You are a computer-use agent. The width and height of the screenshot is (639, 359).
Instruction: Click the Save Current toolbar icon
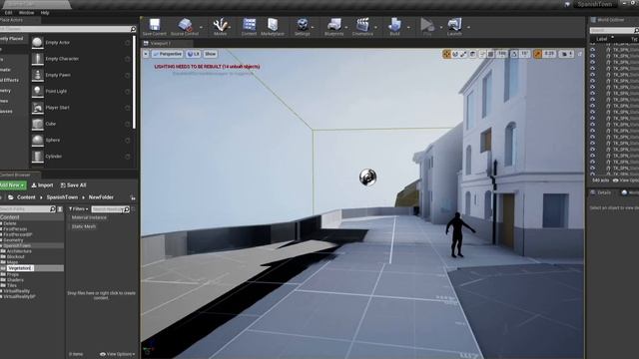[155, 25]
